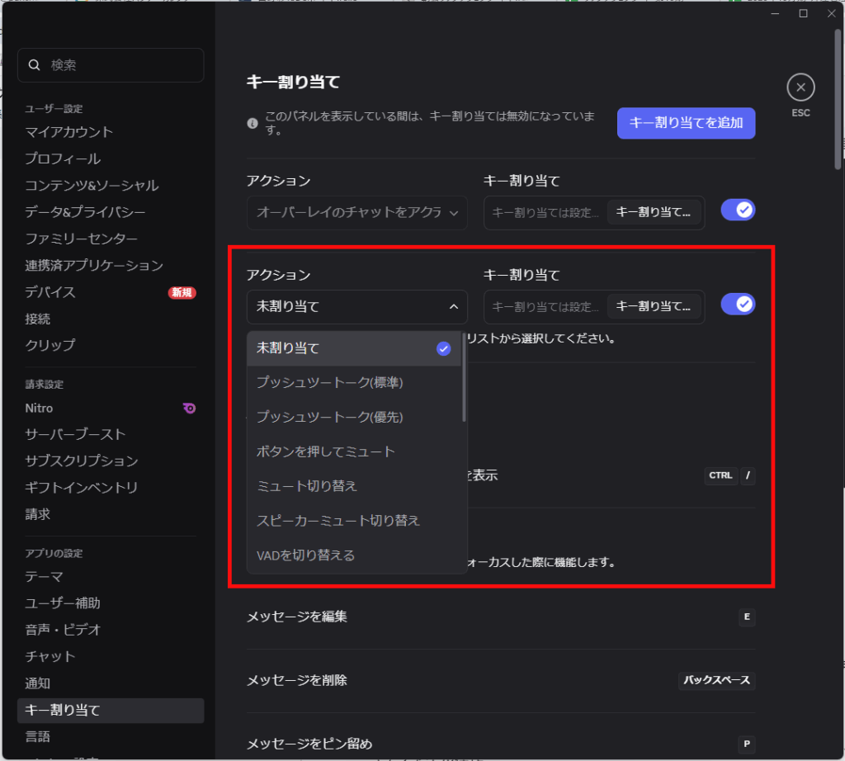
Task: Click the search magnifier icon
Action: (34, 65)
